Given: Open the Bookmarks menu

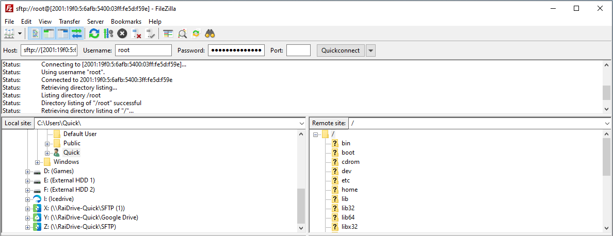Looking at the screenshot, I should click(126, 22).
